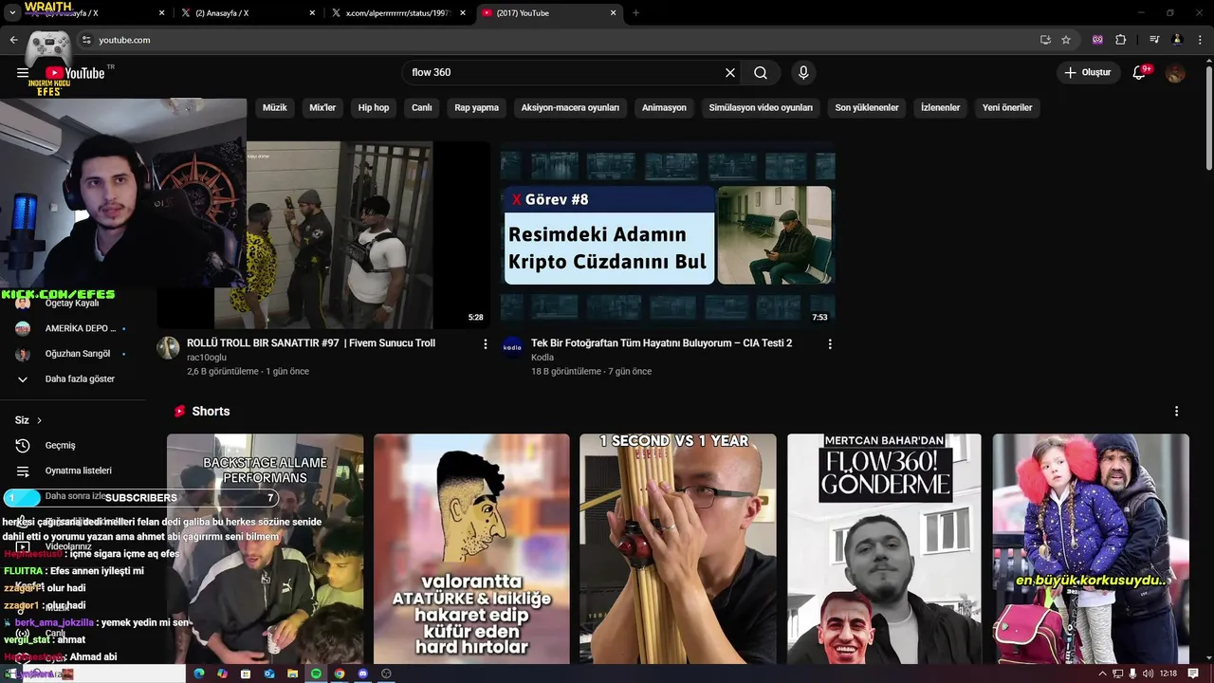Filter by 'Rap yapma' chip
The height and width of the screenshot is (683, 1214).
pyautogui.click(x=477, y=108)
